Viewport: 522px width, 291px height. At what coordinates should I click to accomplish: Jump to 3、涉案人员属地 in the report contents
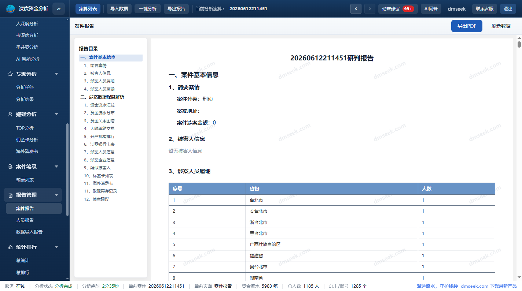point(99,81)
